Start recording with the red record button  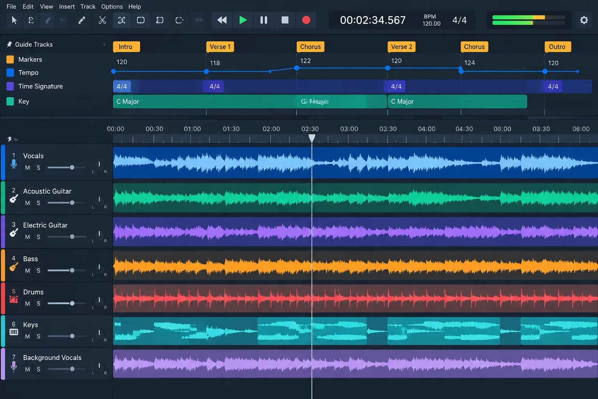tap(306, 20)
